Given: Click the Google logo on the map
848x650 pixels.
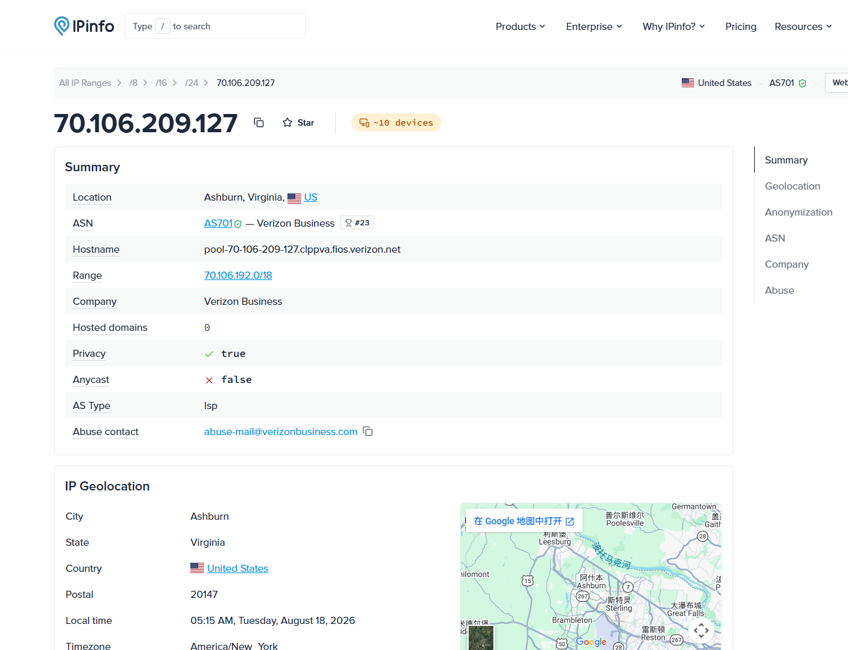Looking at the screenshot, I should pyautogui.click(x=591, y=642).
